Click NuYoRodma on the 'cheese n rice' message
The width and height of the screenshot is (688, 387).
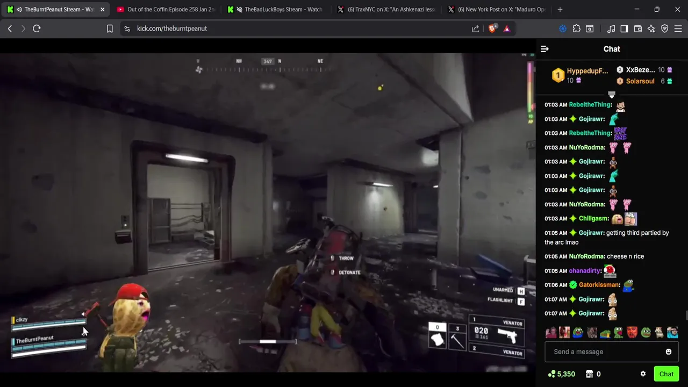(586, 256)
